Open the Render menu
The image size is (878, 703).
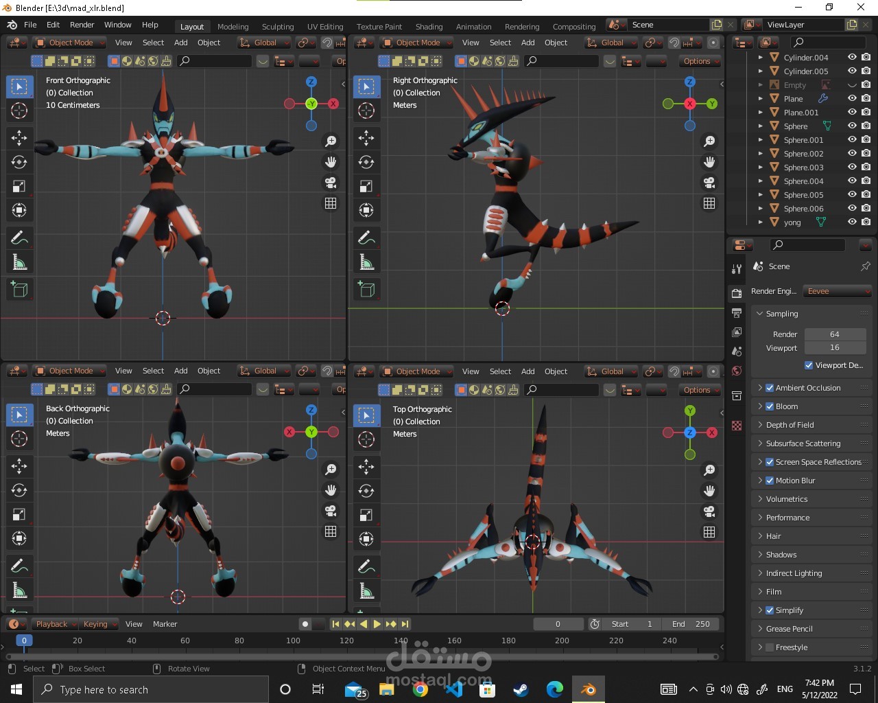[82, 25]
